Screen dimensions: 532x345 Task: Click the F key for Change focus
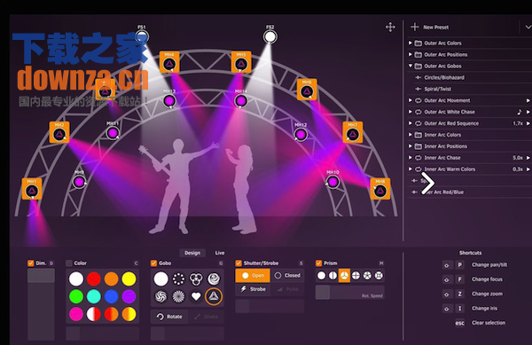click(x=459, y=279)
